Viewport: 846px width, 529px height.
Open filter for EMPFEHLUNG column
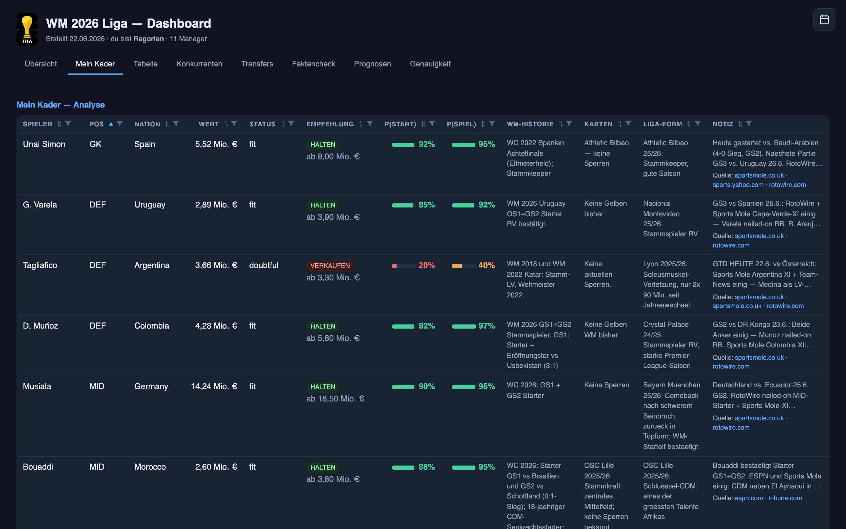pos(370,123)
